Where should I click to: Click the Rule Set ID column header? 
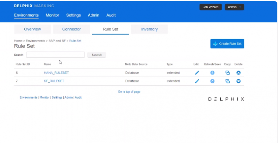coord(23,64)
